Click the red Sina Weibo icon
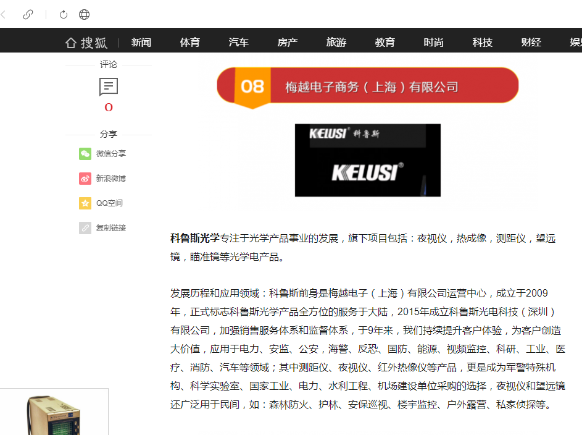The height and width of the screenshot is (435, 582). 85,179
